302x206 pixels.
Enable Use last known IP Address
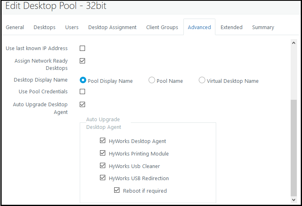(83, 48)
